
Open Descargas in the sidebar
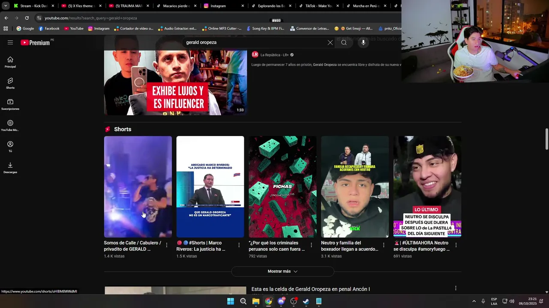[x=10, y=168]
